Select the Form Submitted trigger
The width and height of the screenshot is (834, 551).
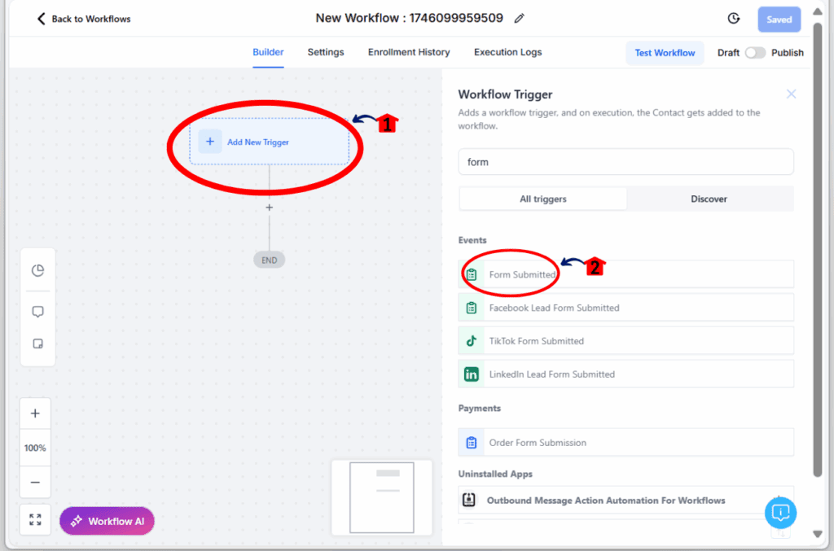[626, 274]
